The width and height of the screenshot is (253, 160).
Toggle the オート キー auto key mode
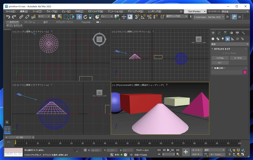click(x=197, y=150)
